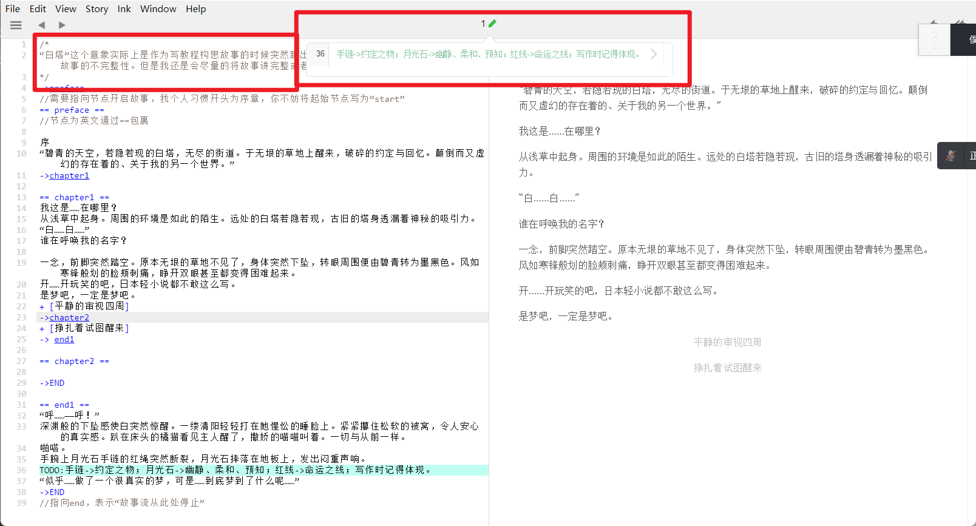This screenshot has width=976, height=526.
Task: Click the '+ [平静的审视四周]' choice line in editor
Action: tap(84, 306)
